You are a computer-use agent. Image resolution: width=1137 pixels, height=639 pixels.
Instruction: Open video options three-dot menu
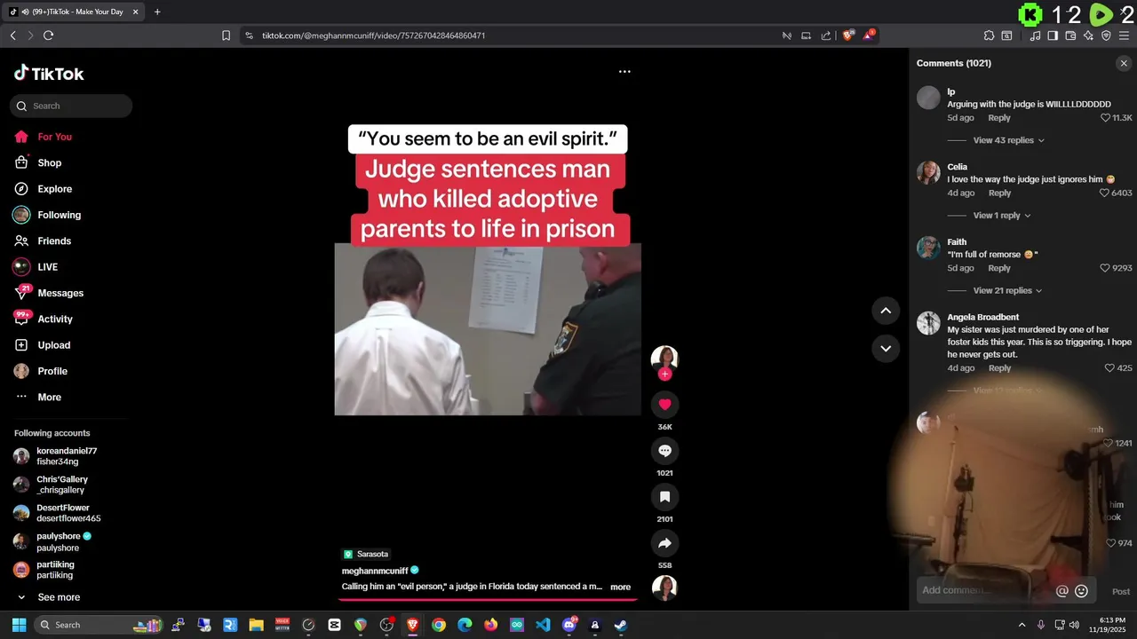click(624, 71)
